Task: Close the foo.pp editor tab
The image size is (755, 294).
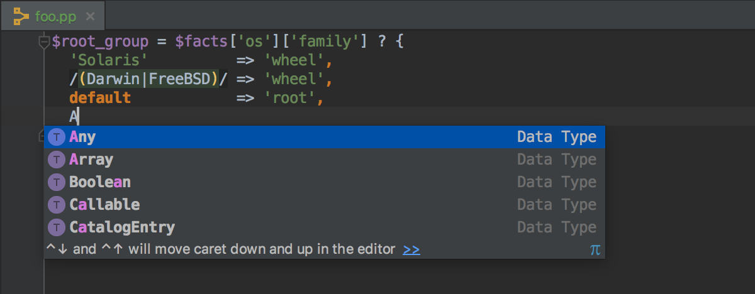Action: point(90,16)
